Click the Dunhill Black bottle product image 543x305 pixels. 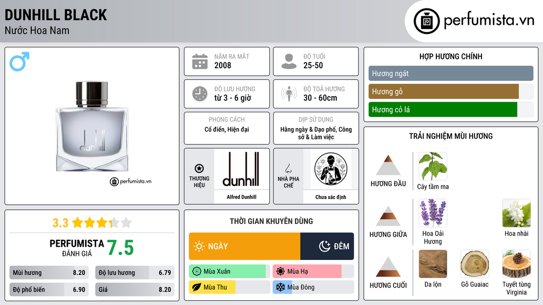pos(92,127)
